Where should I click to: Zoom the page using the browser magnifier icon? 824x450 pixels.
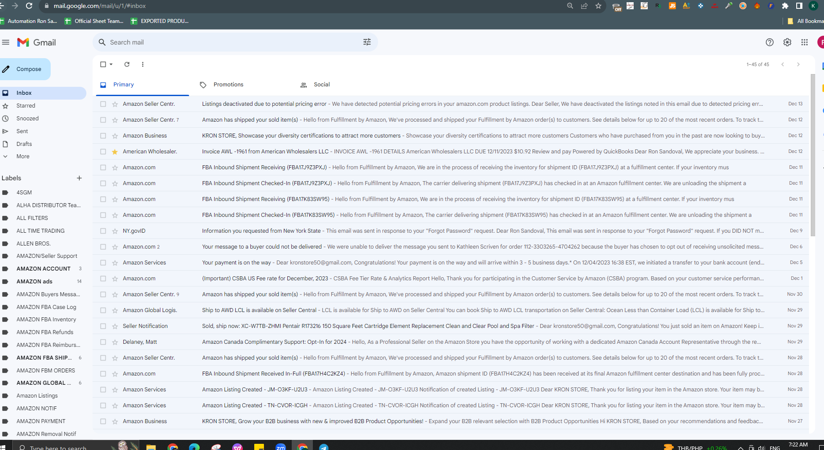[570, 6]
